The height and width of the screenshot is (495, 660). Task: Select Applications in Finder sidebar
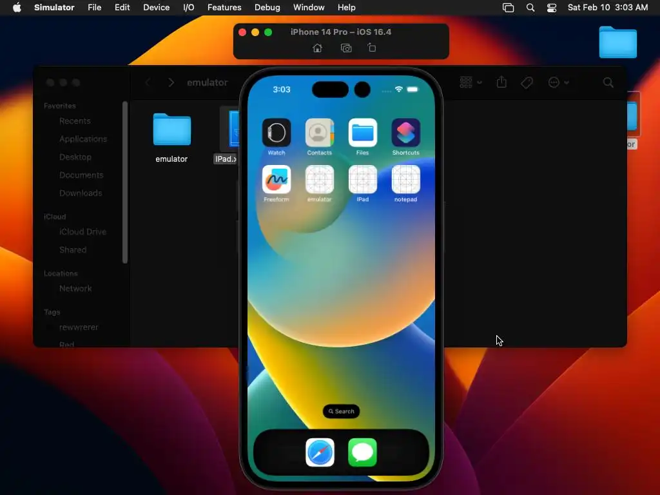click(x=83, y=139)
